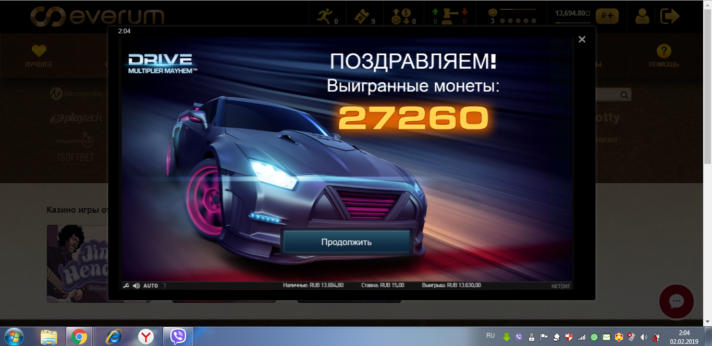Toggle AUTO play in game bar
712x346 pixels.
click(x=151, y=286)
